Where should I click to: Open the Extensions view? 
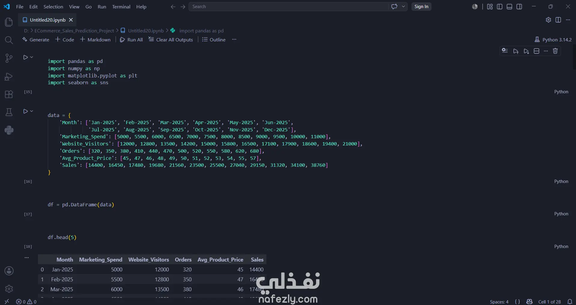point(9,94)
